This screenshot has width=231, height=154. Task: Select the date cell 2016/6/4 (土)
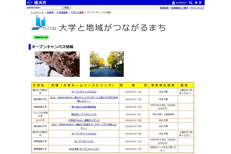(133, 114)
